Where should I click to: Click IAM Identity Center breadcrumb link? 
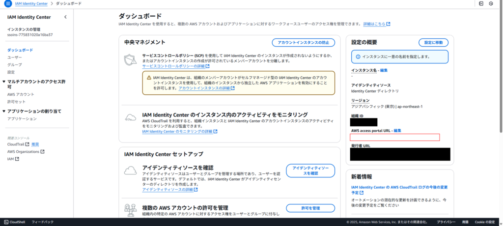[x=31, y=3]
